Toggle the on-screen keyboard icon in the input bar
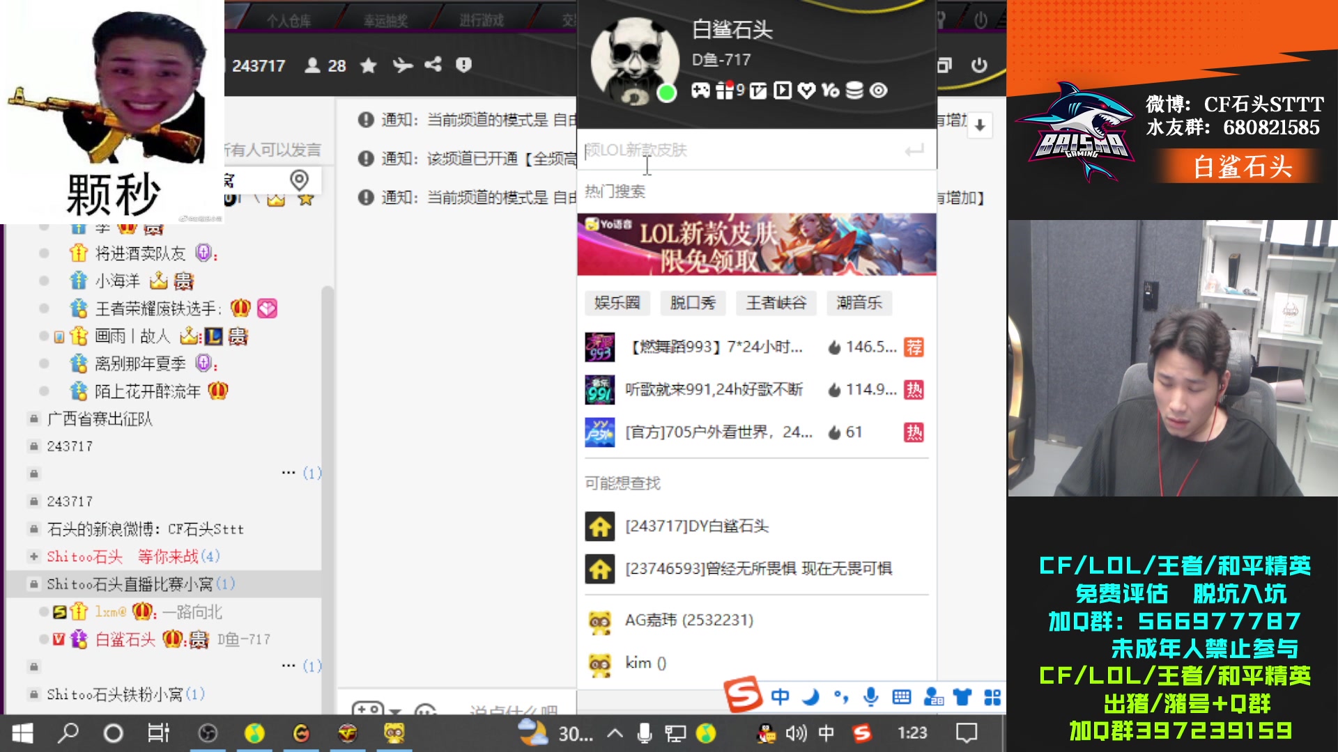This screenshot has height=752, width=1338. point(902,696)
